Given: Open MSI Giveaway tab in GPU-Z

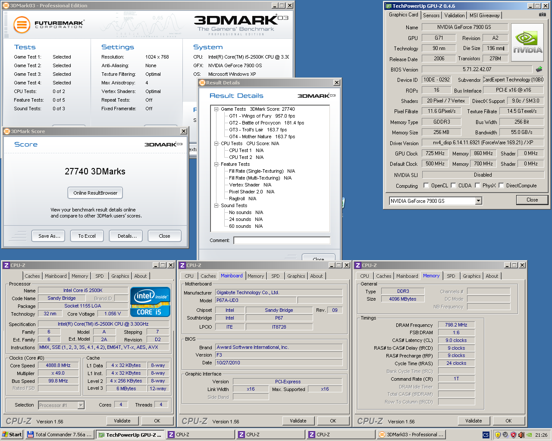Looking at the screenshot, I should (484, 16).
